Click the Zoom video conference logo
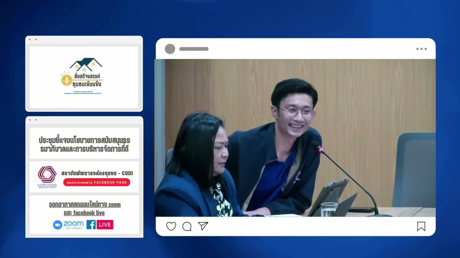The height and width of the screenshot is (258, 460). click(68, 225)
